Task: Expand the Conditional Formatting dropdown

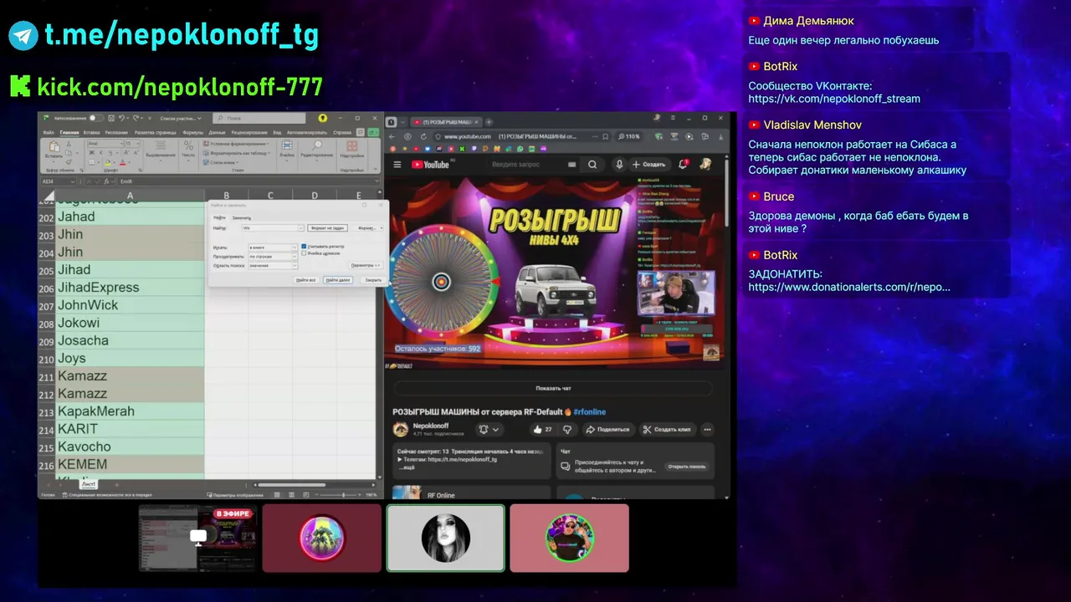Action: 268,144
